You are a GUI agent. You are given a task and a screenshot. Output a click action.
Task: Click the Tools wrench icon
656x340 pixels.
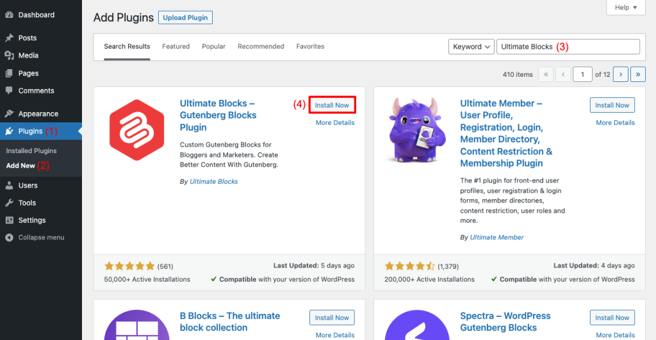click(x=9, y=203)
